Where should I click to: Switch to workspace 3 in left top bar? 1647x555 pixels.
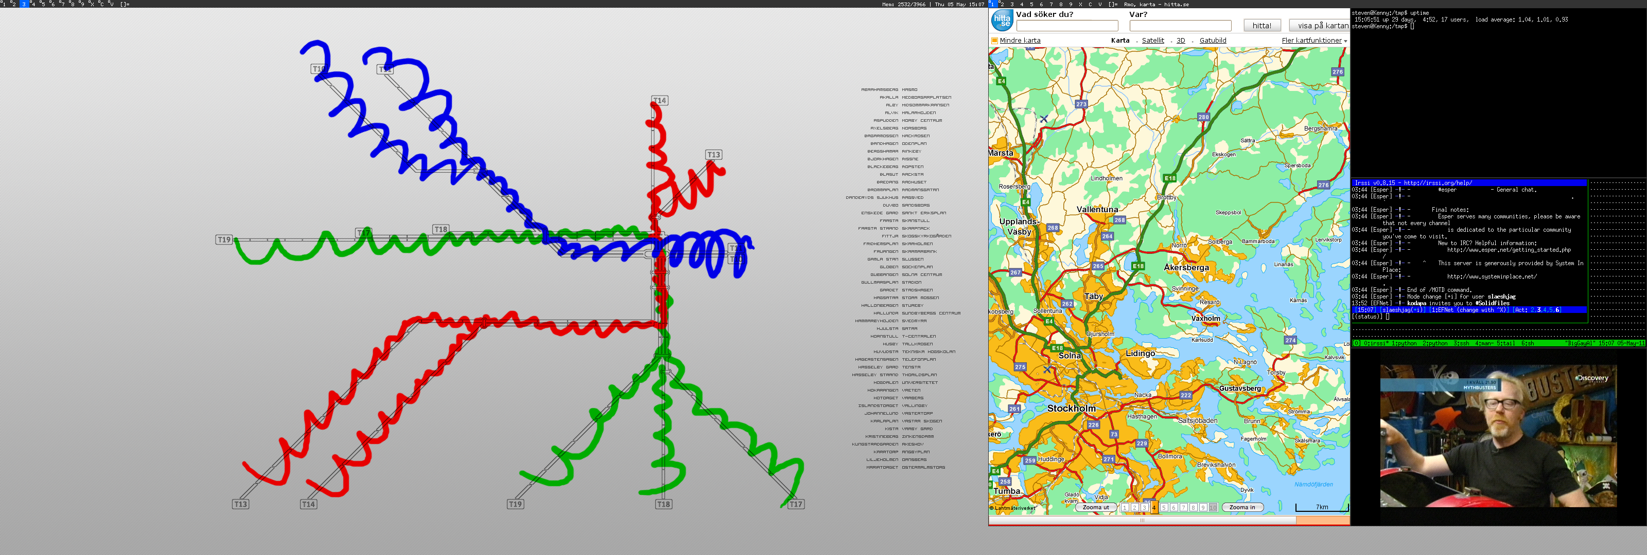pyautogui.click(x=24, y=4)
